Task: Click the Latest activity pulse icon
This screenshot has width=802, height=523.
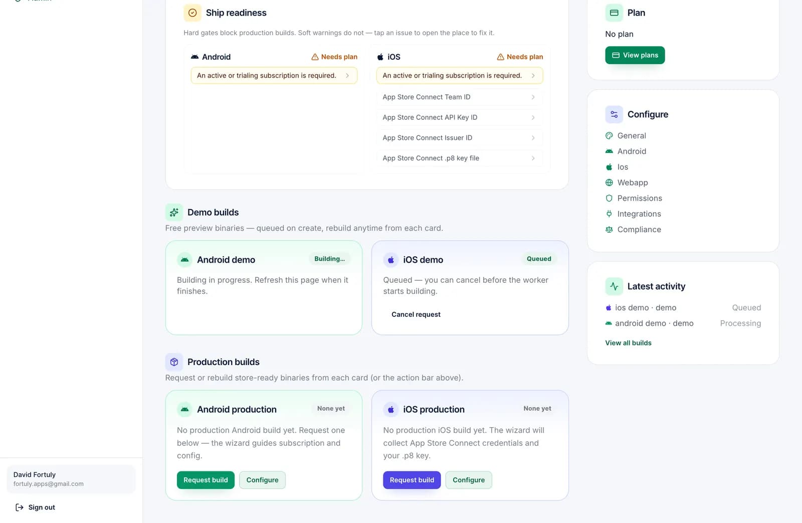Action: click(x=614, y=287)
